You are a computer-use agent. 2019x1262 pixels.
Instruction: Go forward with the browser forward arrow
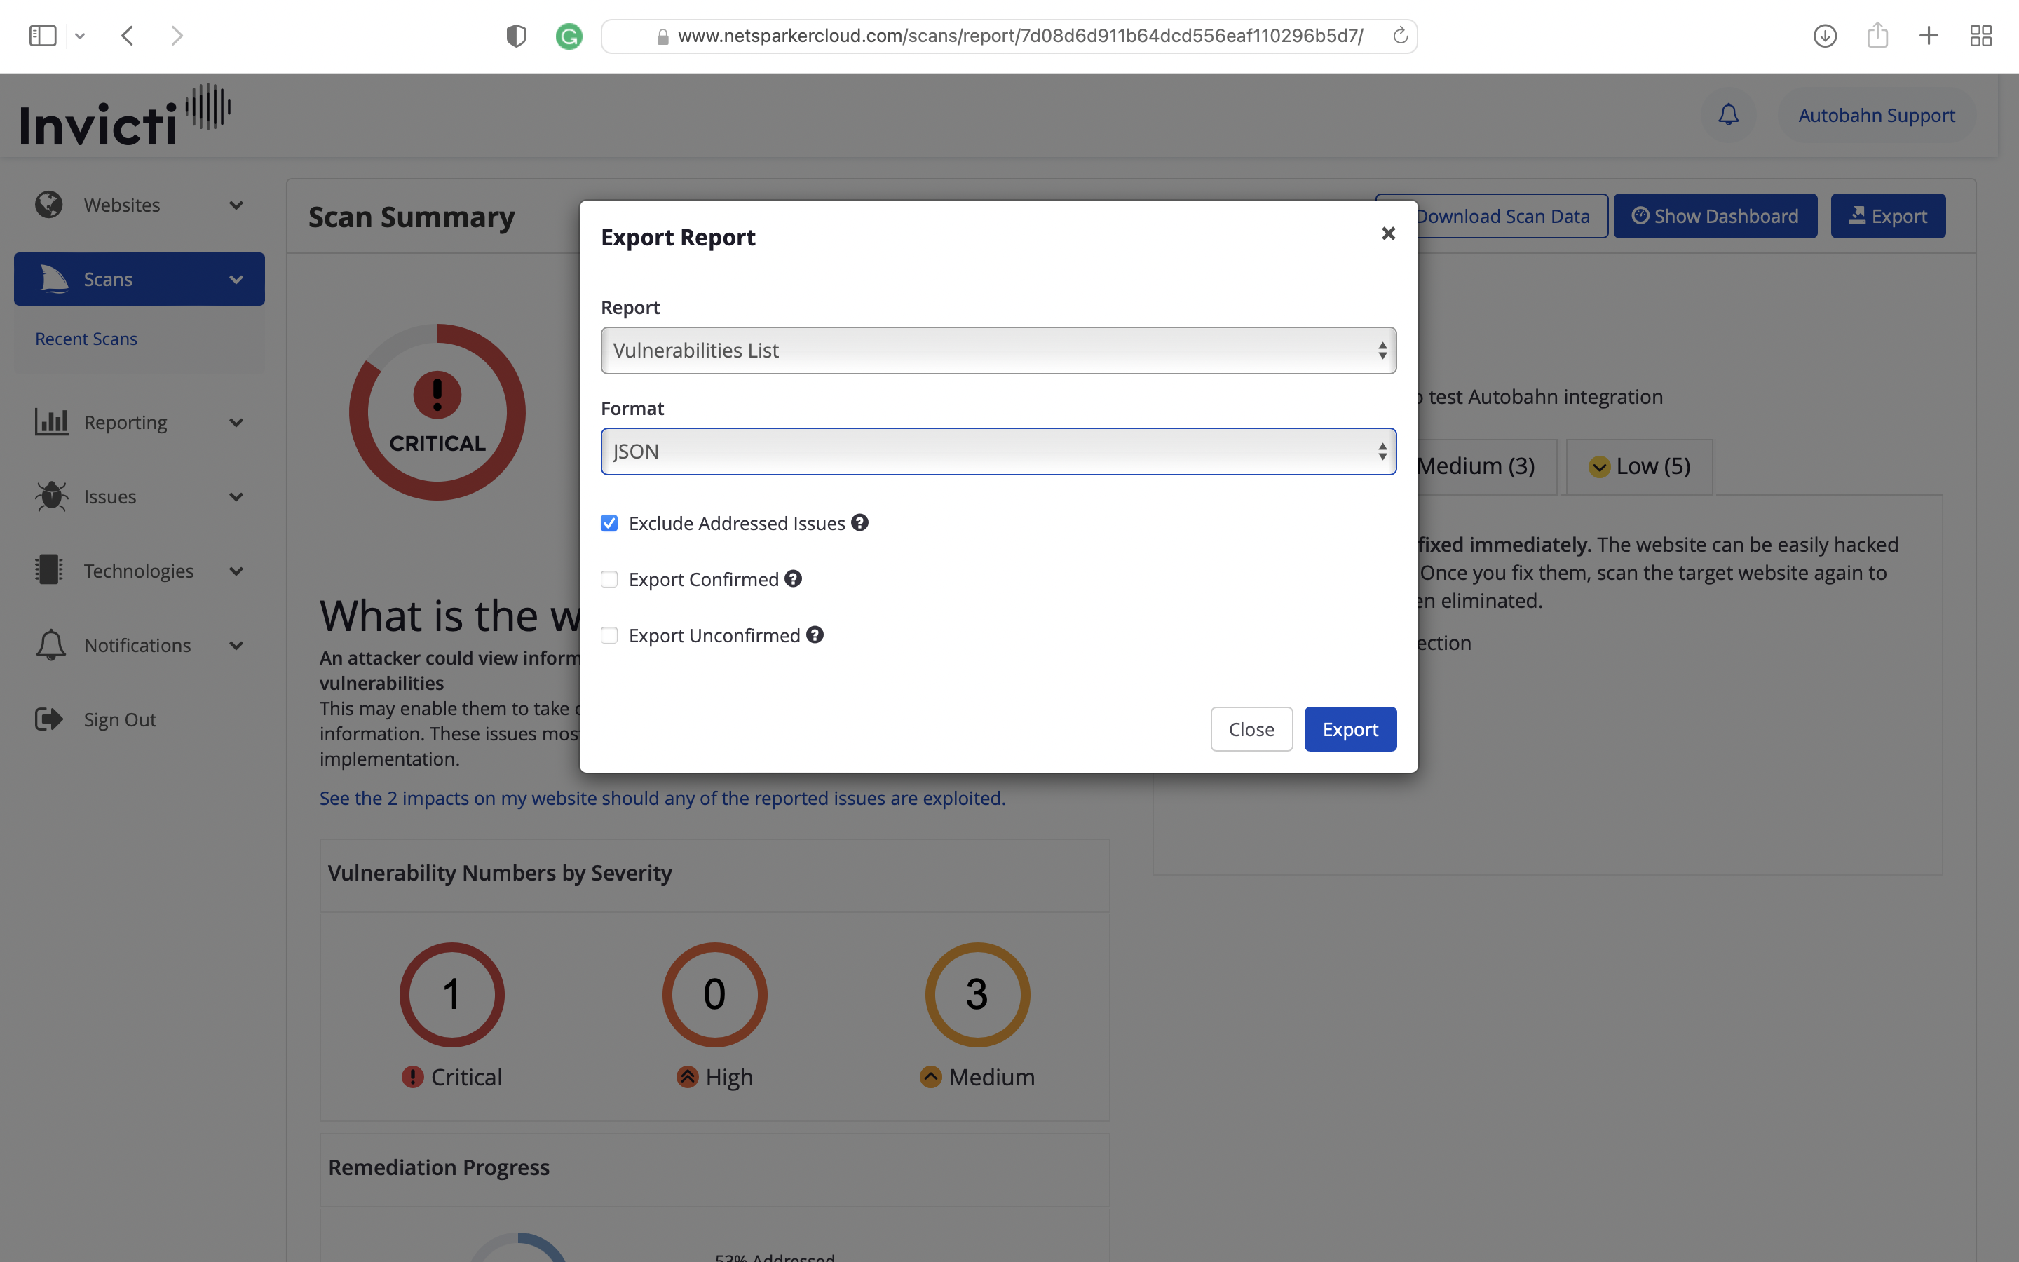tap(176, 36)
